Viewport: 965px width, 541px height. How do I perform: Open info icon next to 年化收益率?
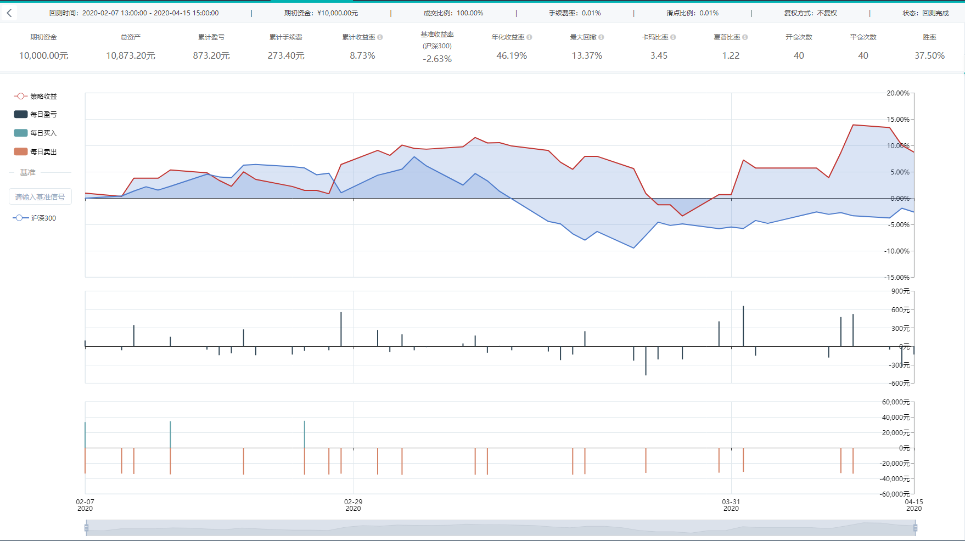pos(529,37)
